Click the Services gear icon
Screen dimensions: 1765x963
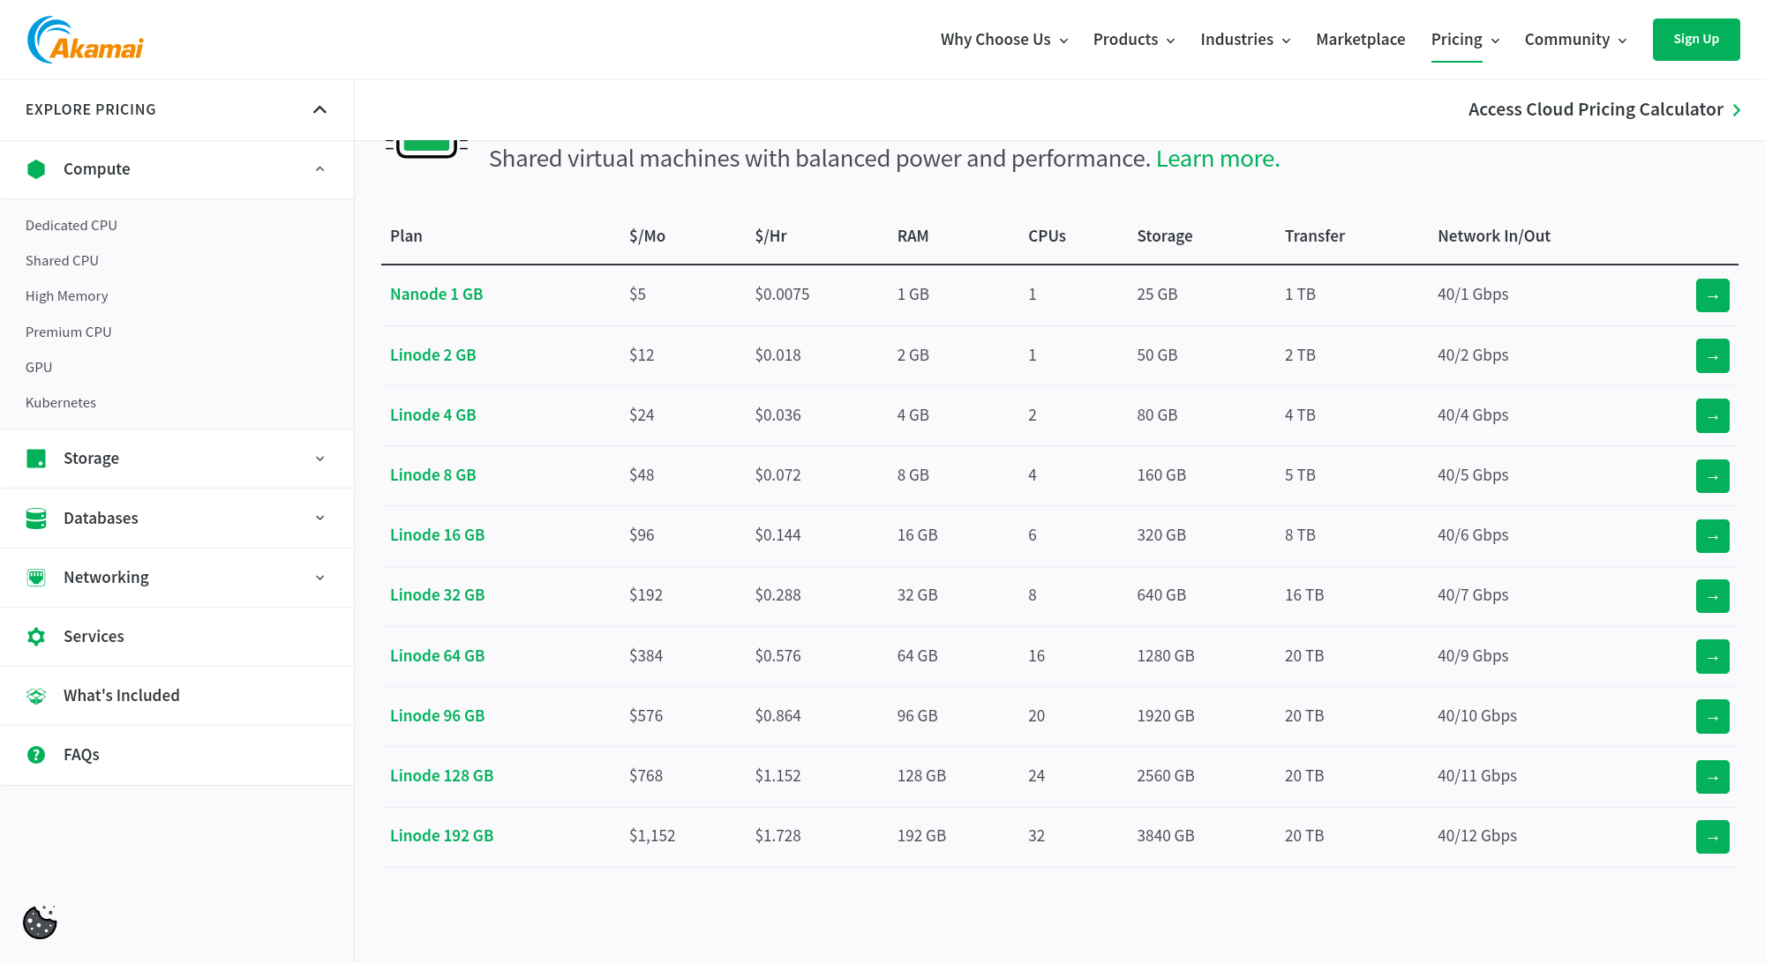click(36, 637)
